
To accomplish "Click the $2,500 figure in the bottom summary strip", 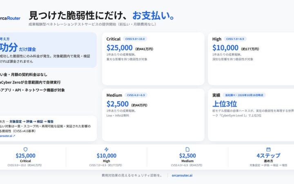I will click(187, 155).
